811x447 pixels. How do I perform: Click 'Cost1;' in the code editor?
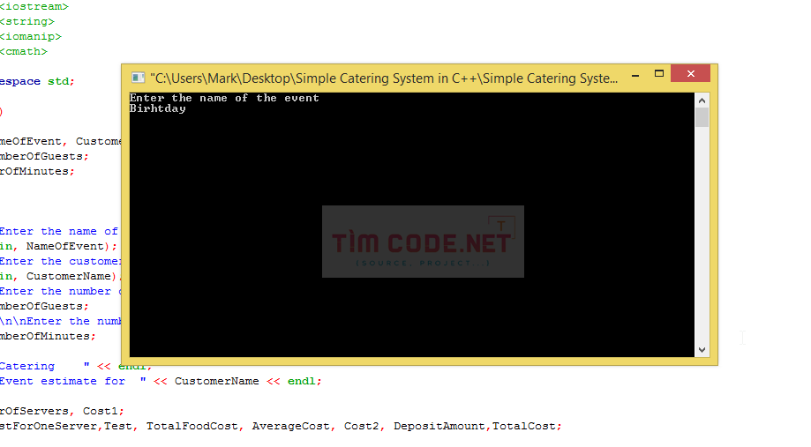click(x=103, y=412)
